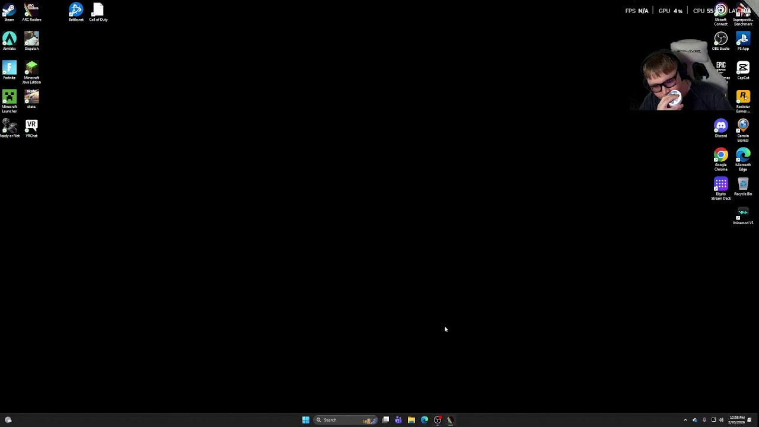Open the widgets button in taskbar corner
Viewport: 759px width, 427px height.
(x=8, y=420)
